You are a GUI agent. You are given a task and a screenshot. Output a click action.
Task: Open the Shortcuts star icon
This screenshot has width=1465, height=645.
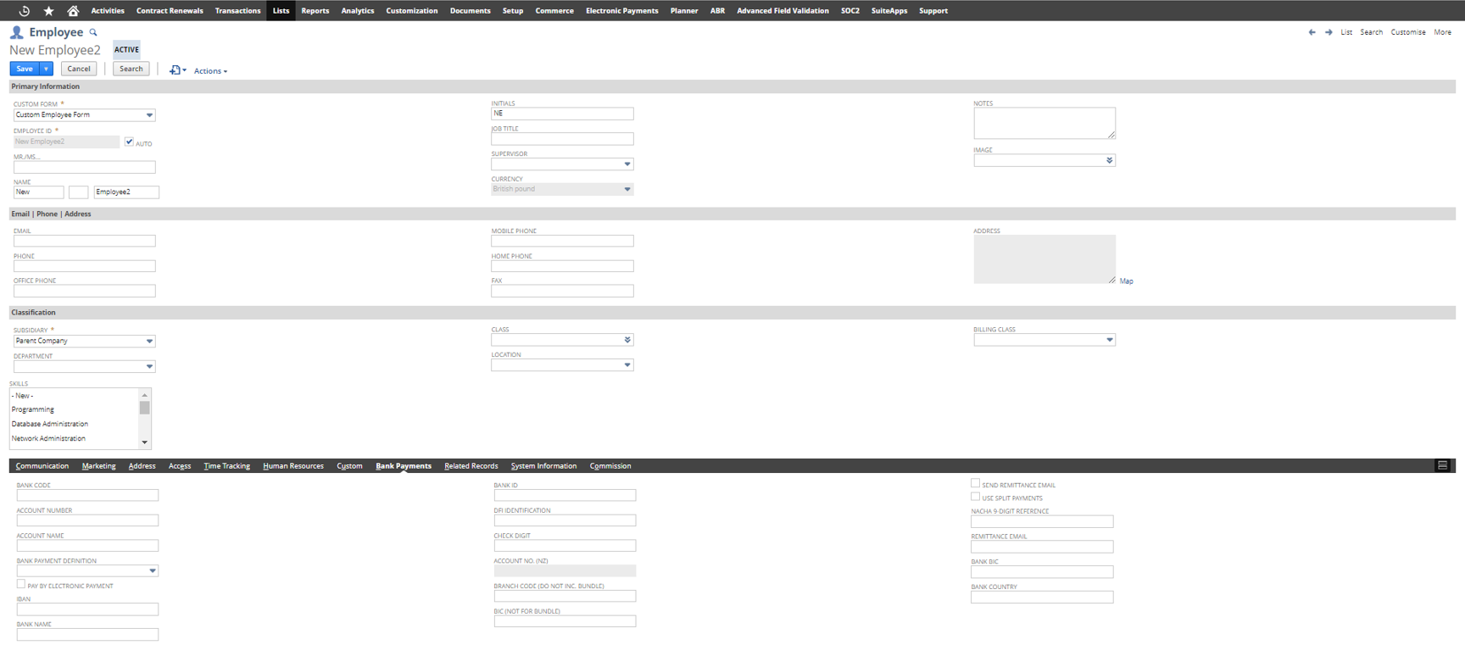pos(48,11)
